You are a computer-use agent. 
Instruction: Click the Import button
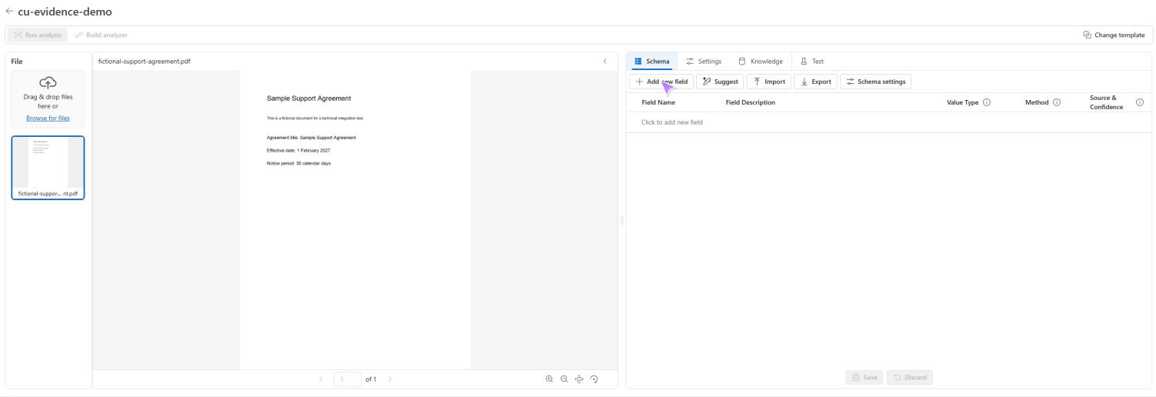point(769,82)
